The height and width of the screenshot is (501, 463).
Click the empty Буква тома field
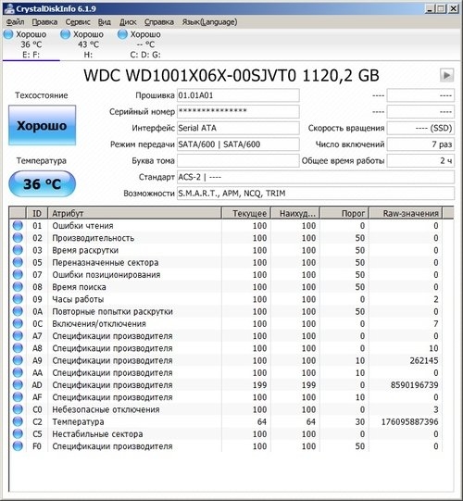(x=238, y=160)
